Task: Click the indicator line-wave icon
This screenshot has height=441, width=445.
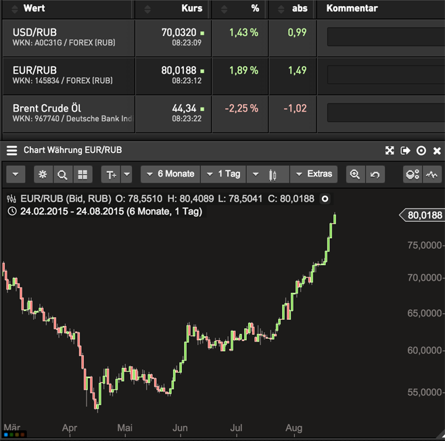Action: coord(432,175)
